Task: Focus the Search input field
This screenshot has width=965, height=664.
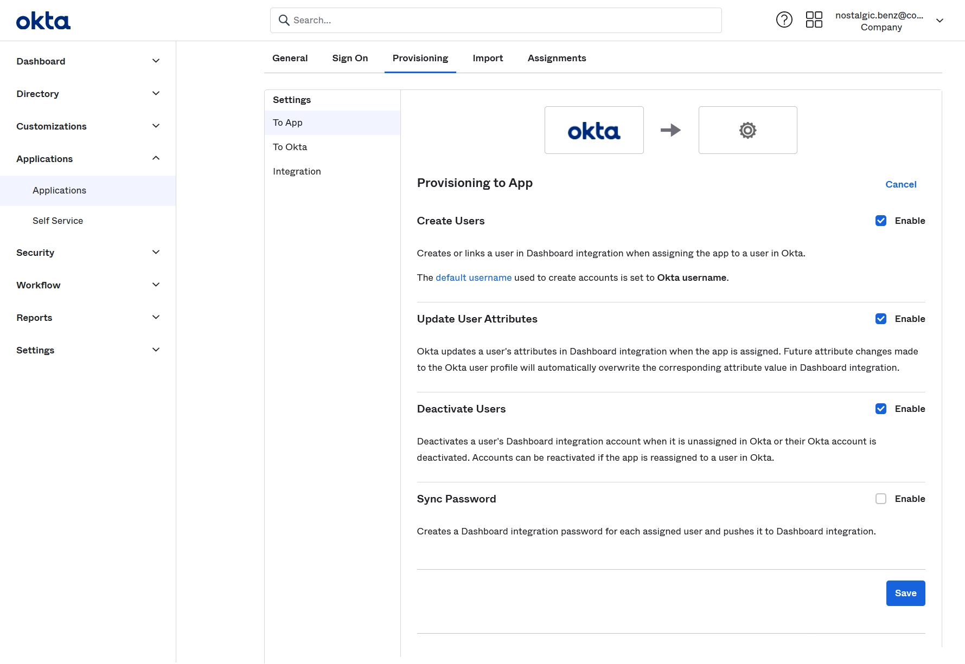Action: (x=496, y=20)
